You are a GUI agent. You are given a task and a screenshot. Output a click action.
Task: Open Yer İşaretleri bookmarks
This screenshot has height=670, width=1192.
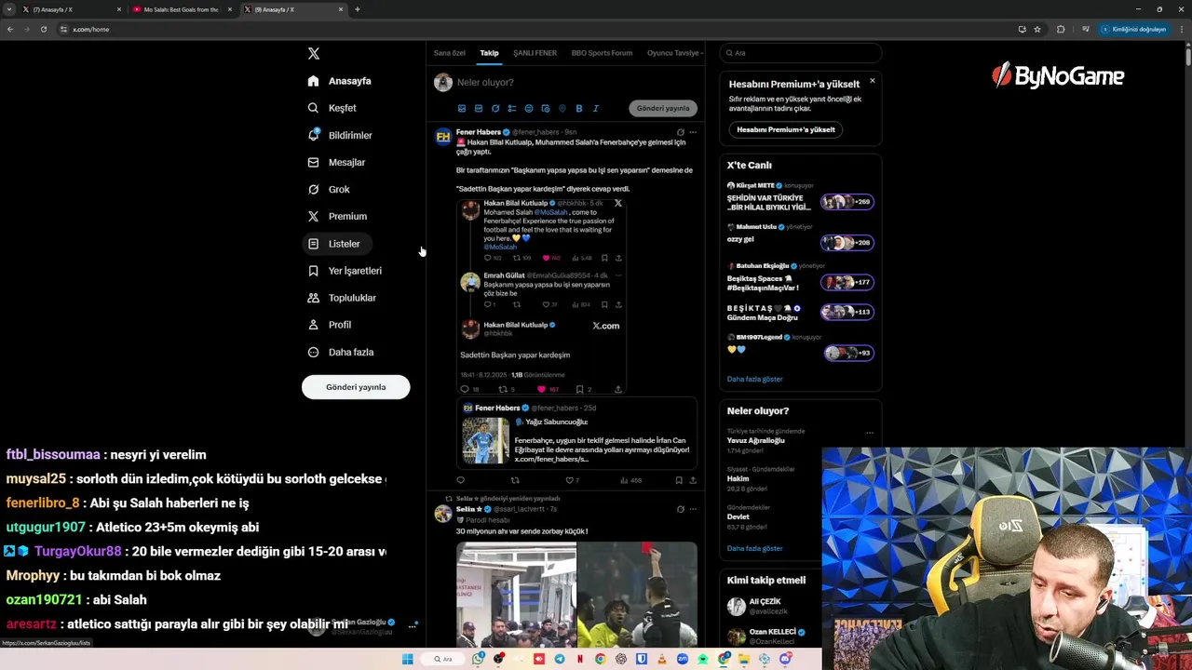point(345,271)
